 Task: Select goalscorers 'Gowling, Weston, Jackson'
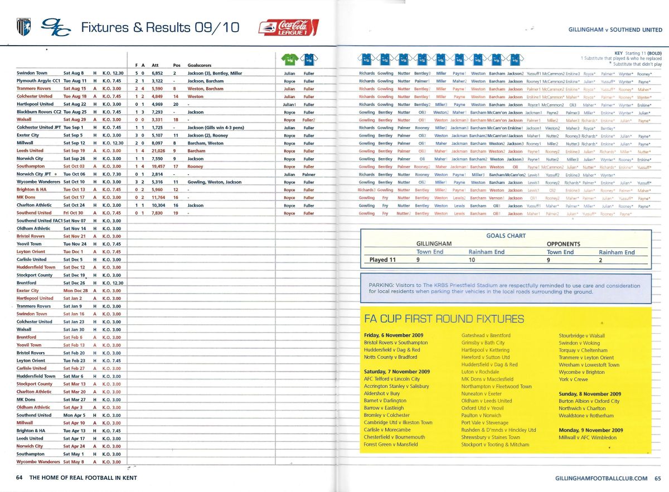[215, 182]
